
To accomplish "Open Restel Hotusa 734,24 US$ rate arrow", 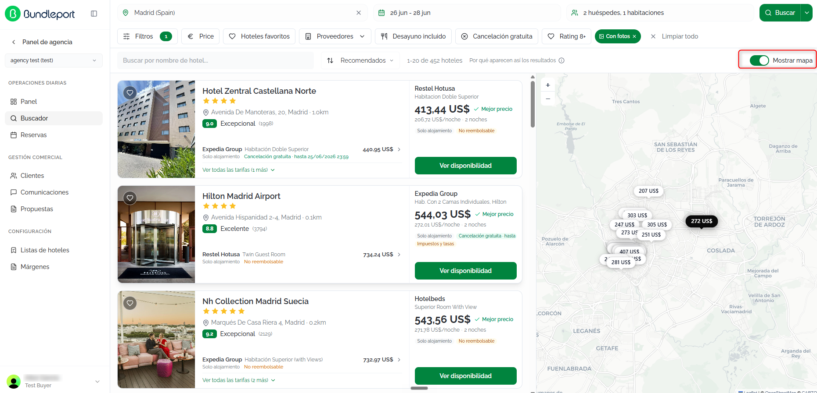I will pyautogui.click(x=399, y=255).
